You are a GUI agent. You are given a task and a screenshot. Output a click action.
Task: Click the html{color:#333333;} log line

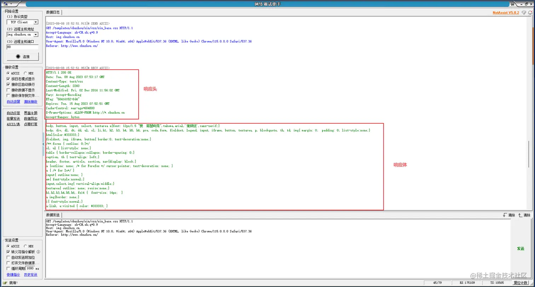pyautogui.click(x=63, y=135)
